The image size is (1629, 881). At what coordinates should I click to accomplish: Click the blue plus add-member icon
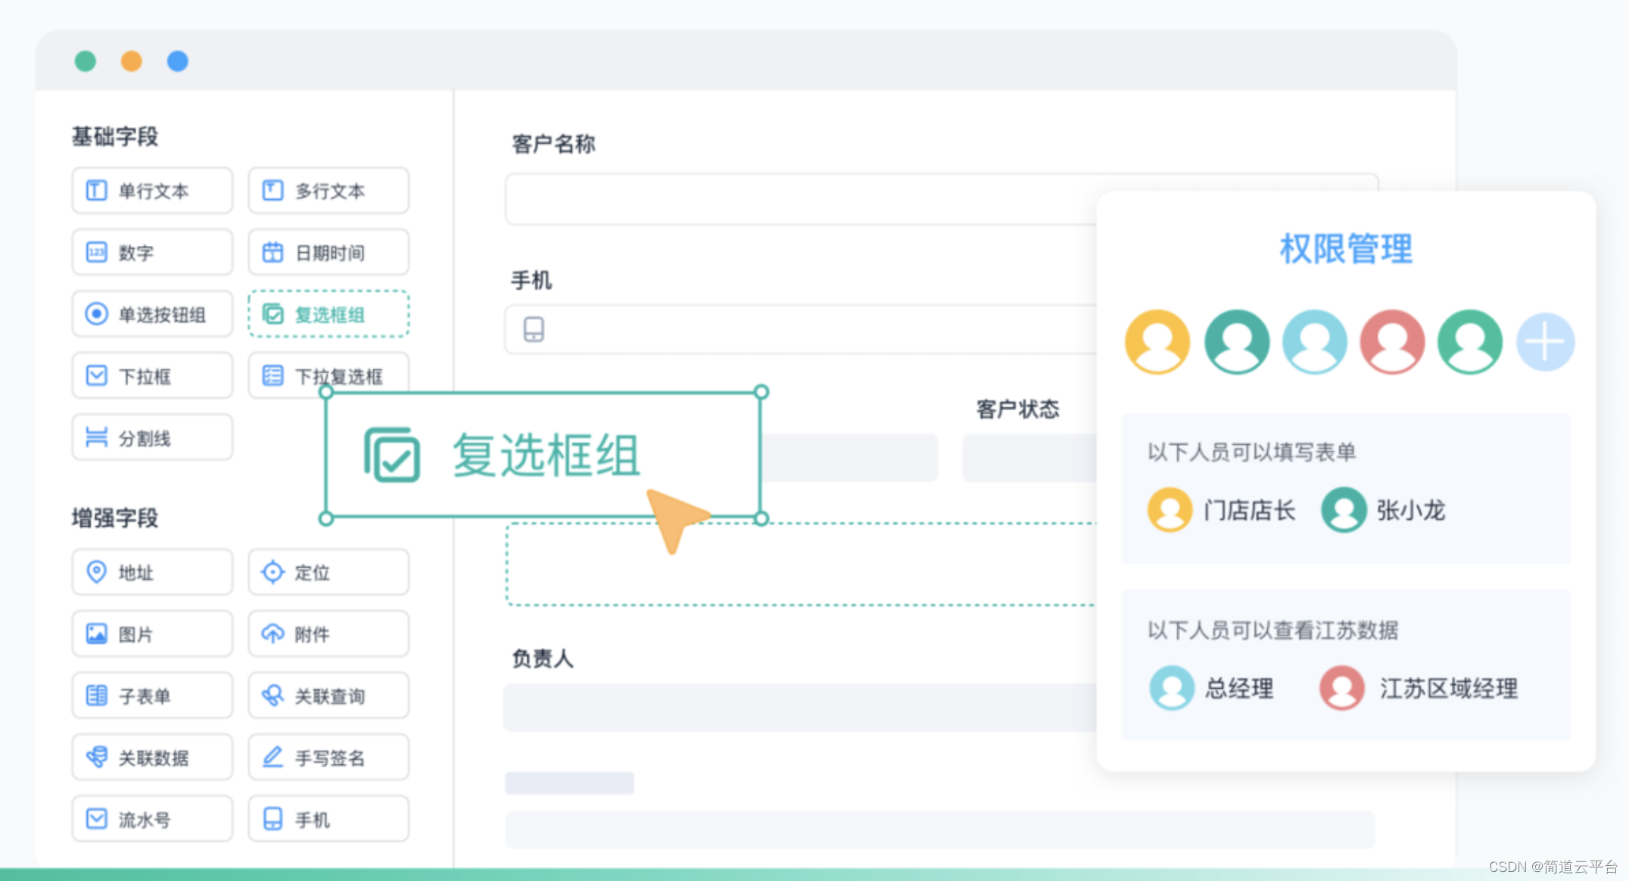1545,342
